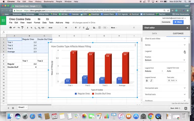Open the Data menu

click(x=44, y=23)
